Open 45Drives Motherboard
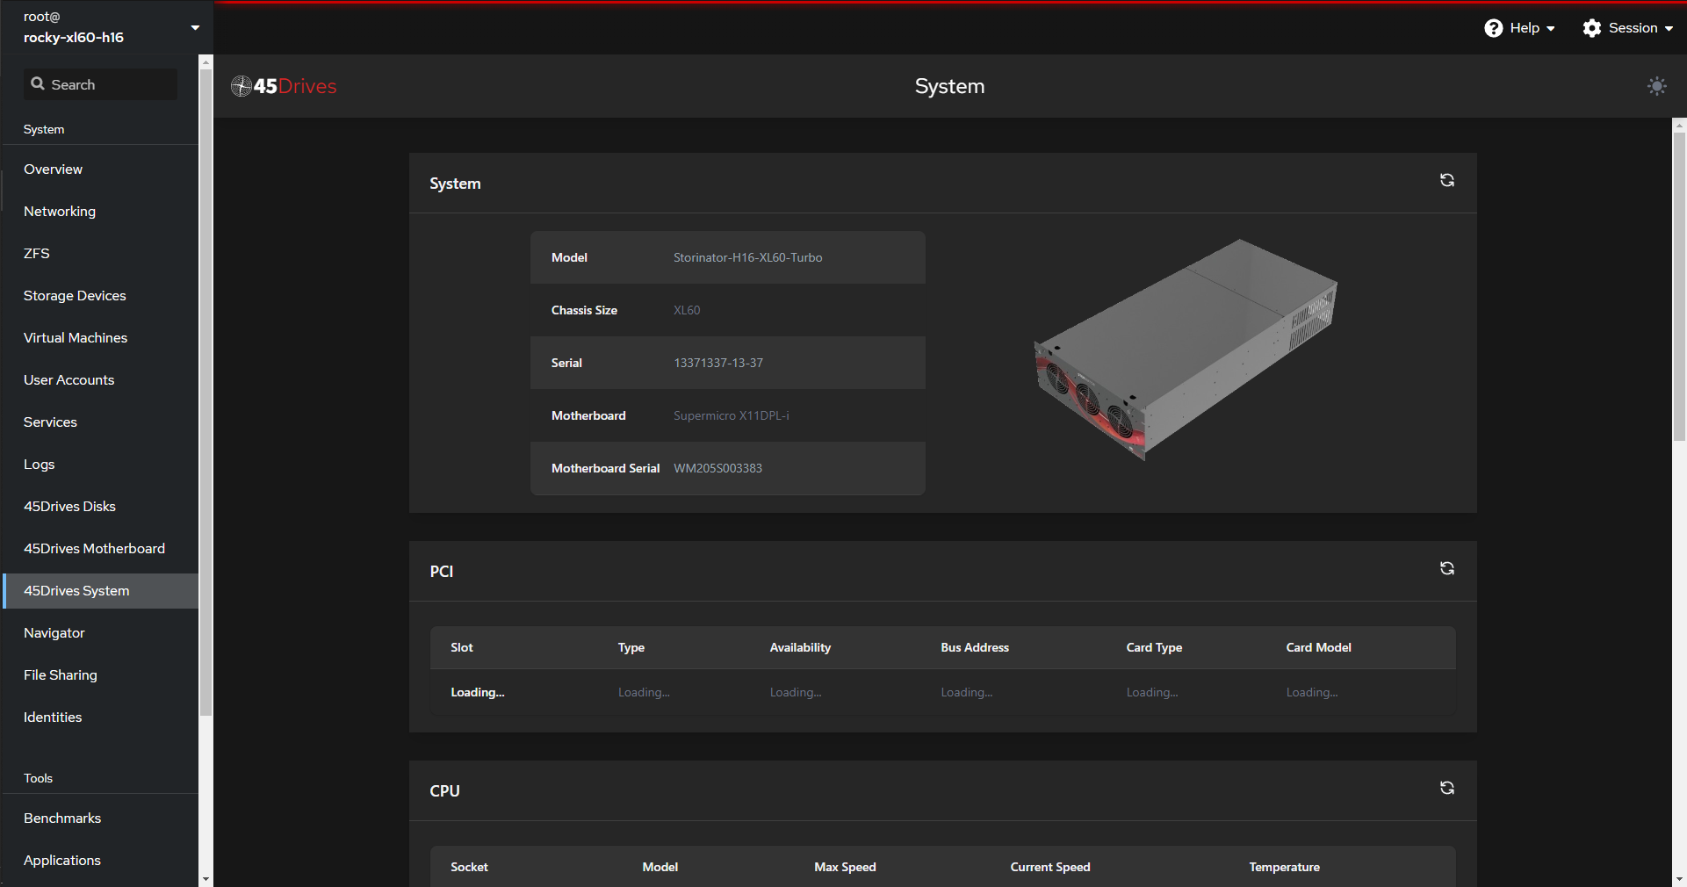This screenshot has width=1687, height=887. (101, 549)
